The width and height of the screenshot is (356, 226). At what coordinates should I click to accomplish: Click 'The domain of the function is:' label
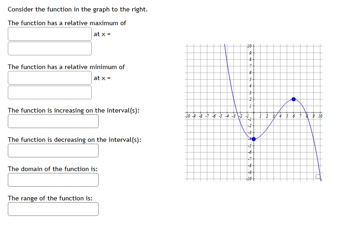tap(52, 169)
